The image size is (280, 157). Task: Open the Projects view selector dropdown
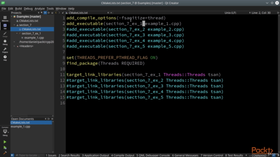(x=38, y=13)
